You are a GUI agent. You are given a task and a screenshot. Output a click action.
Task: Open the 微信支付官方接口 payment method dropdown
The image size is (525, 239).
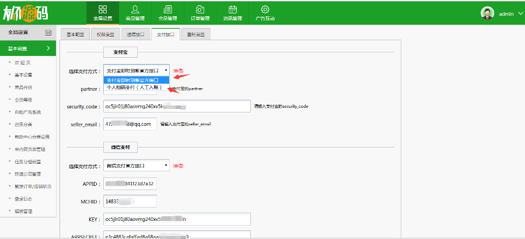tap(136, 166)
